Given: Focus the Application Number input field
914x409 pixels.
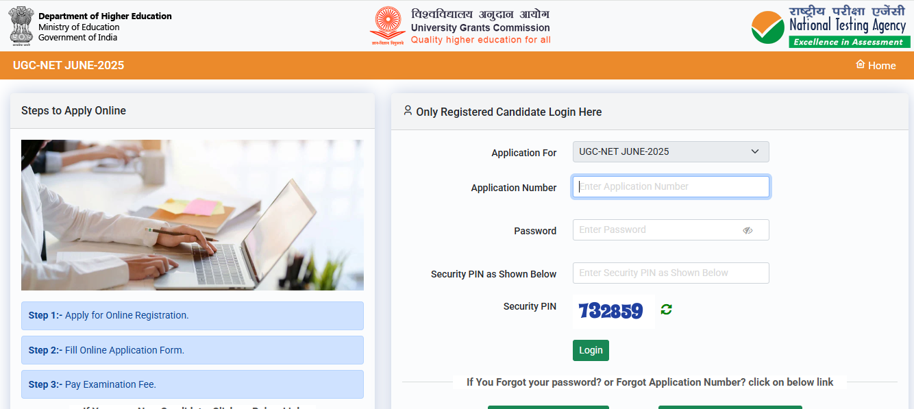Looking at the screenshot, I should 671,186.
